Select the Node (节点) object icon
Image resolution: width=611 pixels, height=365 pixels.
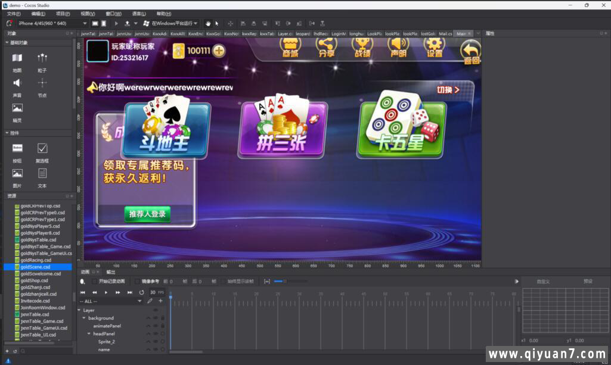point(42,83)
